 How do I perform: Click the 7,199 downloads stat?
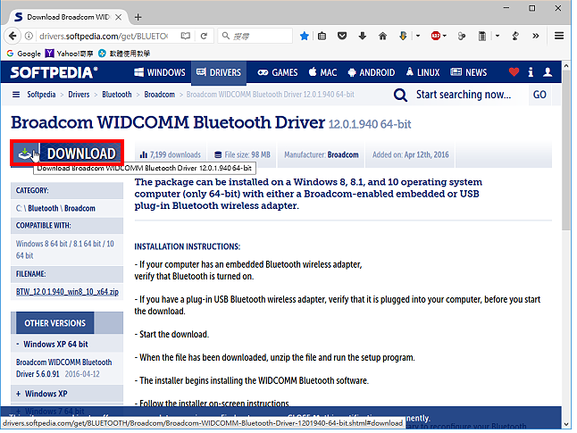pos(170,154)
